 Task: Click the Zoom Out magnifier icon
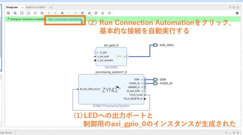(x=15, y=13)
